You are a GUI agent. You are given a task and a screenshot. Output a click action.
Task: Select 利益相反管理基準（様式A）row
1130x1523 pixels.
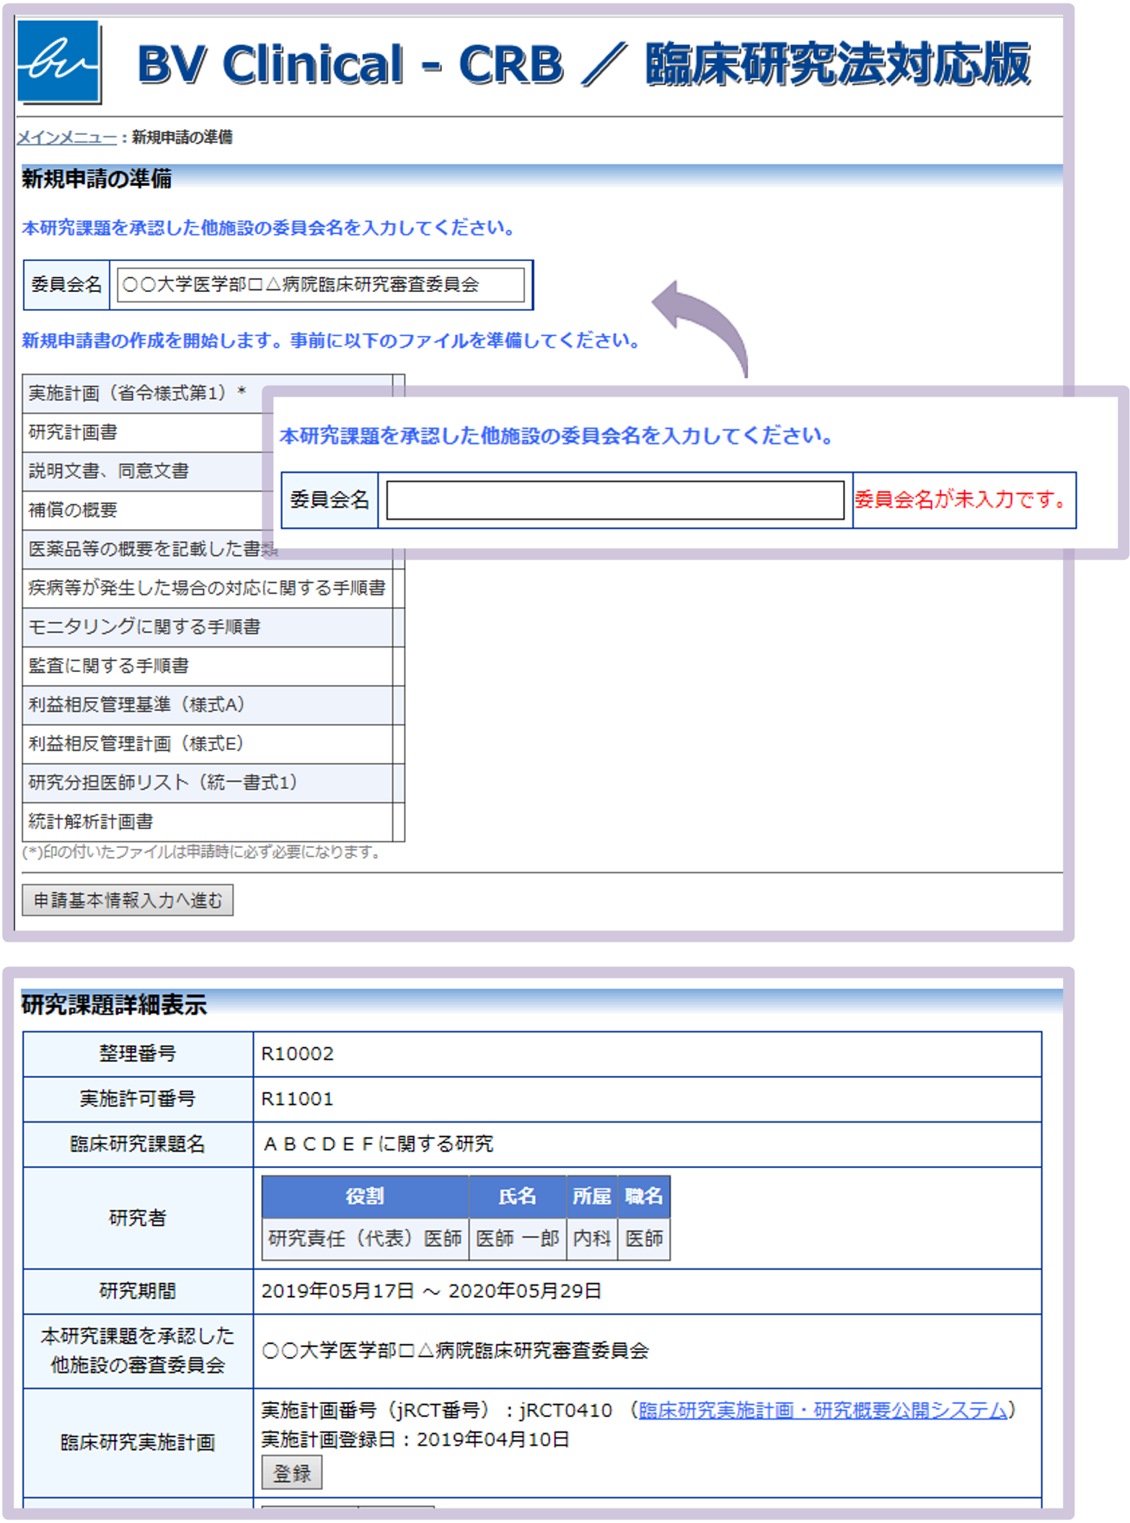pyautogui.click(x=213, y=705)
